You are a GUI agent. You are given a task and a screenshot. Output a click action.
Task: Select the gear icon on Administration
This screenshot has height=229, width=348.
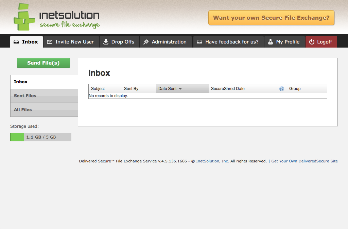pyautogui.click(x=146, y=41)
